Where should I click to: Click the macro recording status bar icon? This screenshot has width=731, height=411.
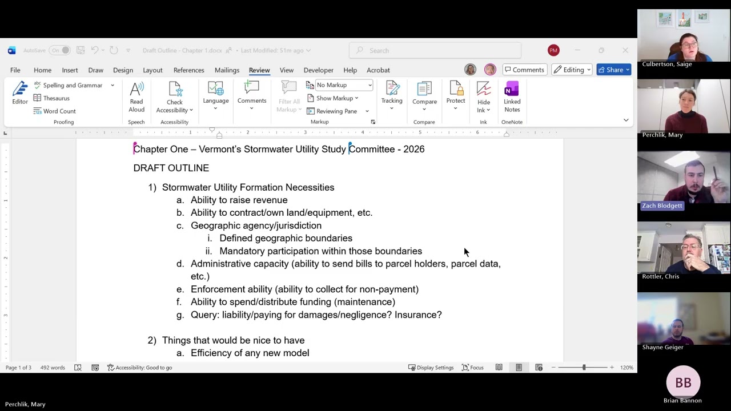(x=95, y=368)
